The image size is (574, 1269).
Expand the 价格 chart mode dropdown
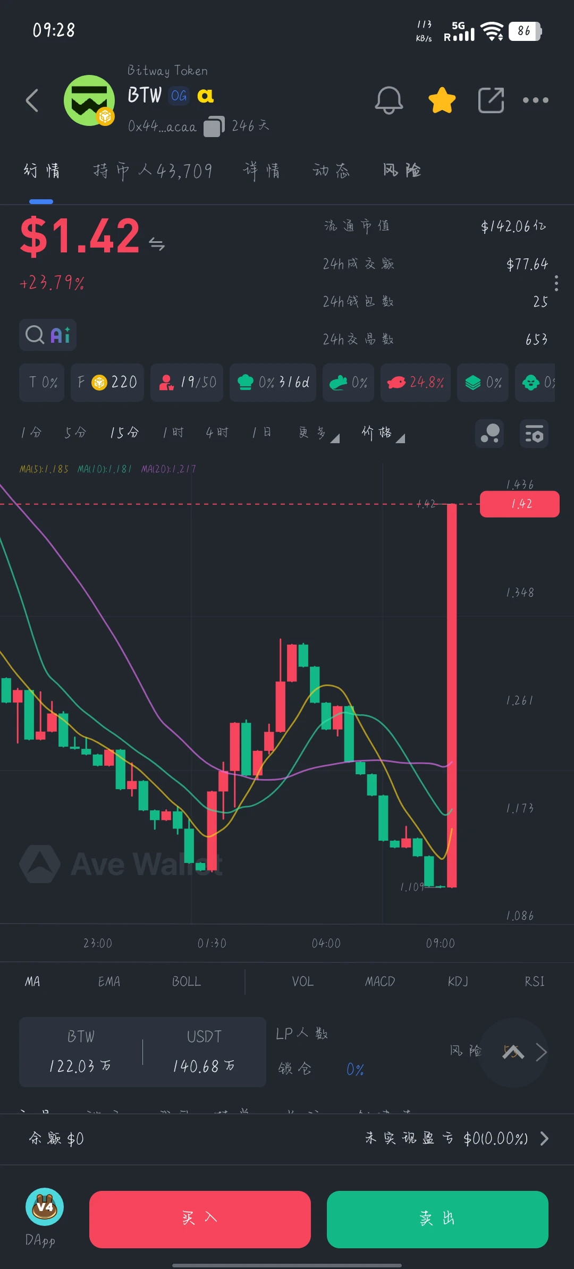(x=383, y=433)
